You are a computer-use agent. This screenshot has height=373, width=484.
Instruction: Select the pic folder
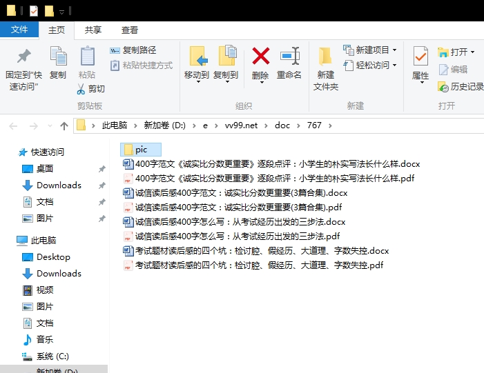point(140,150)
